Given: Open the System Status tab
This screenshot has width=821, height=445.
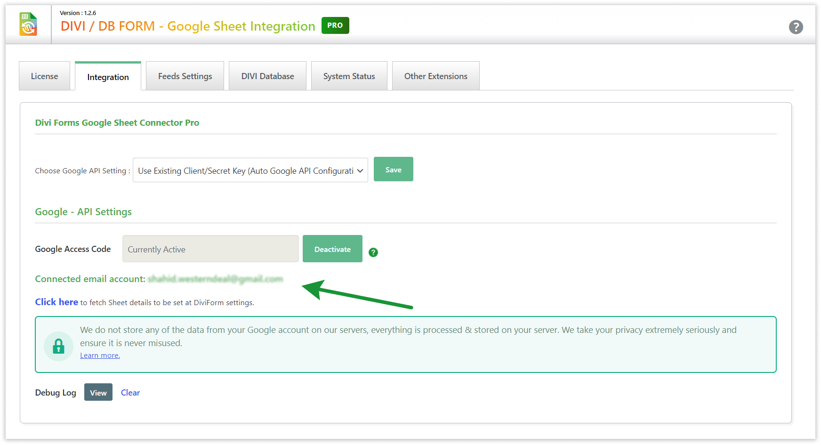Looking at the screenshot, I should (349, 76).
